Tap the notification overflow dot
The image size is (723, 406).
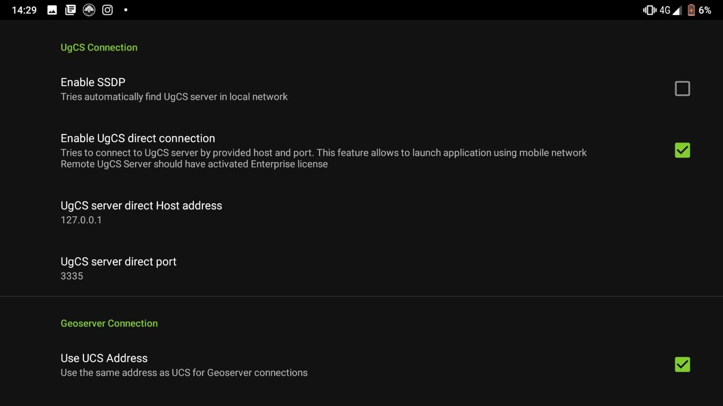[126, 10]
